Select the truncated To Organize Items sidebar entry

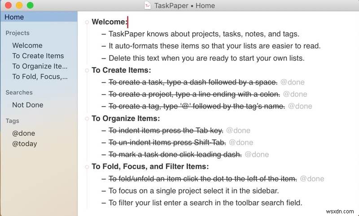(x=40, y=66)
